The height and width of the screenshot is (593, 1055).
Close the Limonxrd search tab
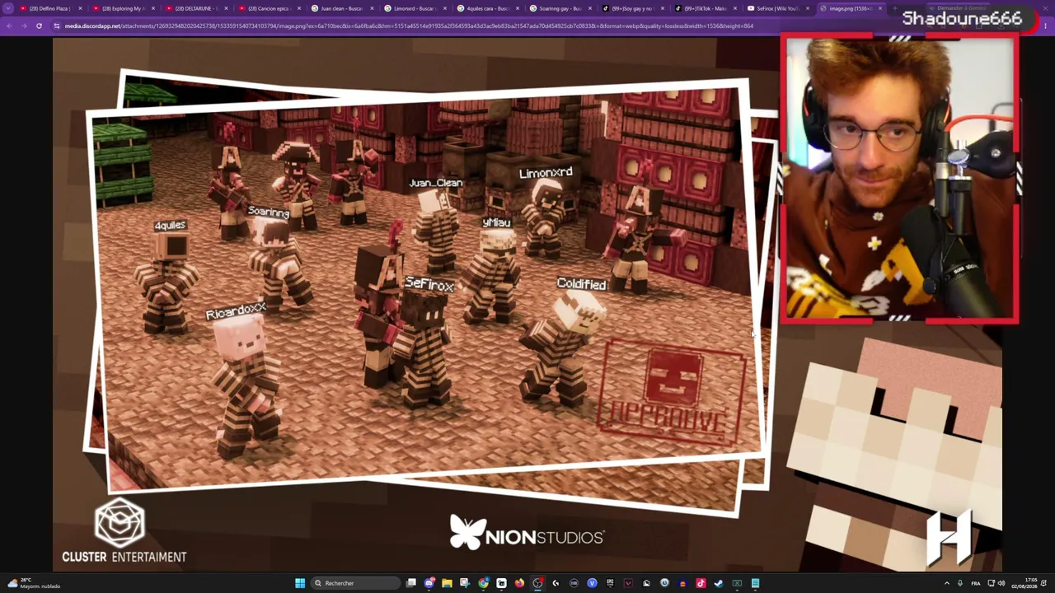[x=443, y=8]
